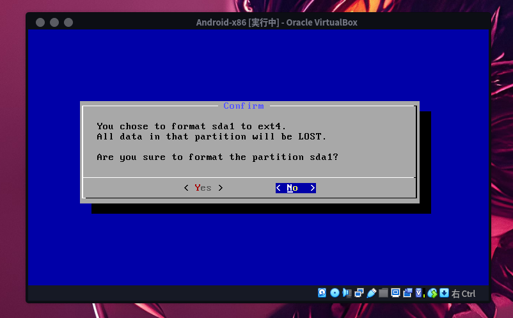513x318 pixels.
Task: Click the leftmost window control dot
Action: pos(40,22)
